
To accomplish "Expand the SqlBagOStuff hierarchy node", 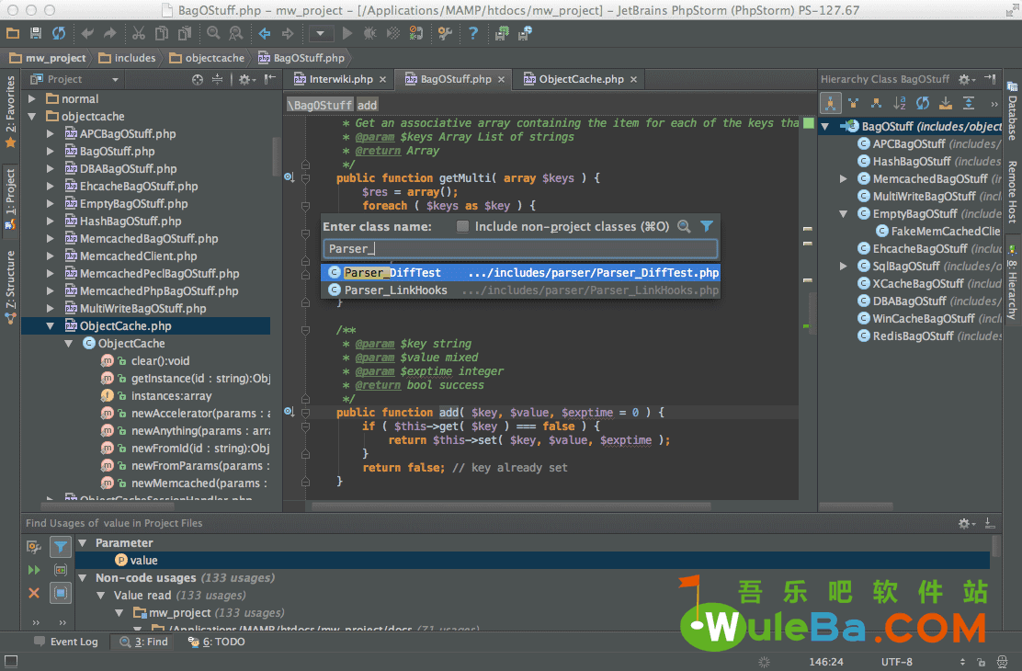I will click(844, 266).
